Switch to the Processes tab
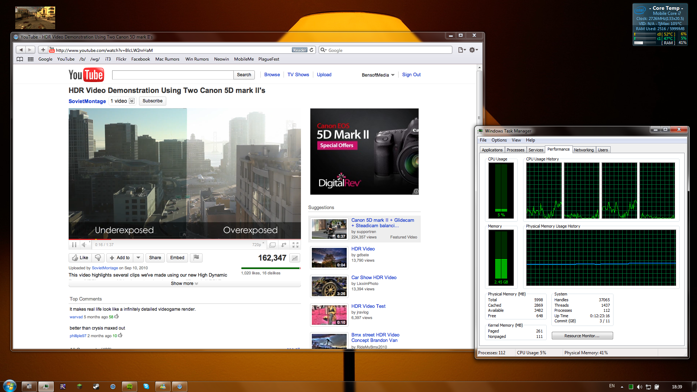This screenshot has width=697, height=392. [x=515, y=150]
